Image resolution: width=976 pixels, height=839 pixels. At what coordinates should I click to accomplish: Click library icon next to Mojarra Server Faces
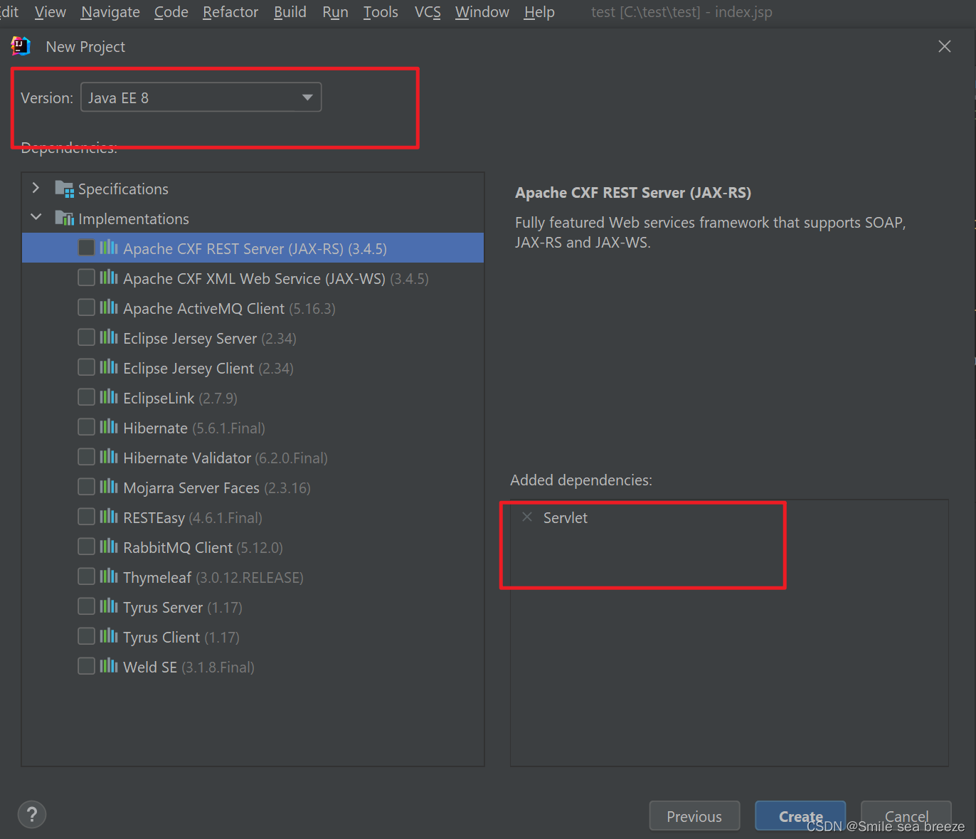109,487
